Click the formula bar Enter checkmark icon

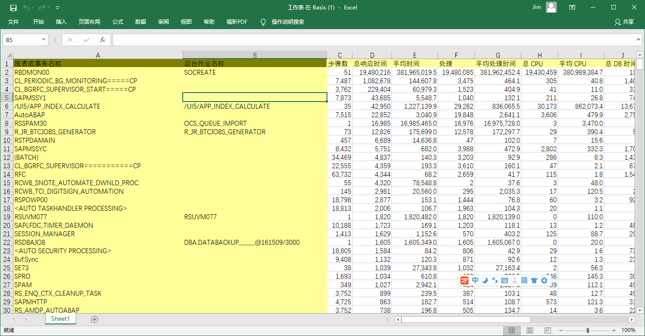(x=86, y=40)
